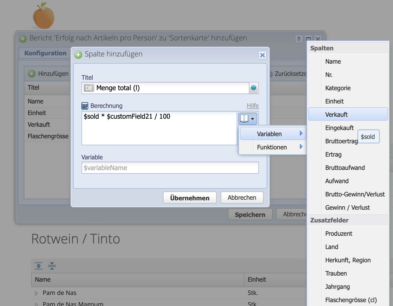
Task: Click the green plus icon in Spalte hinzufügen header
Action: point(78,55)
